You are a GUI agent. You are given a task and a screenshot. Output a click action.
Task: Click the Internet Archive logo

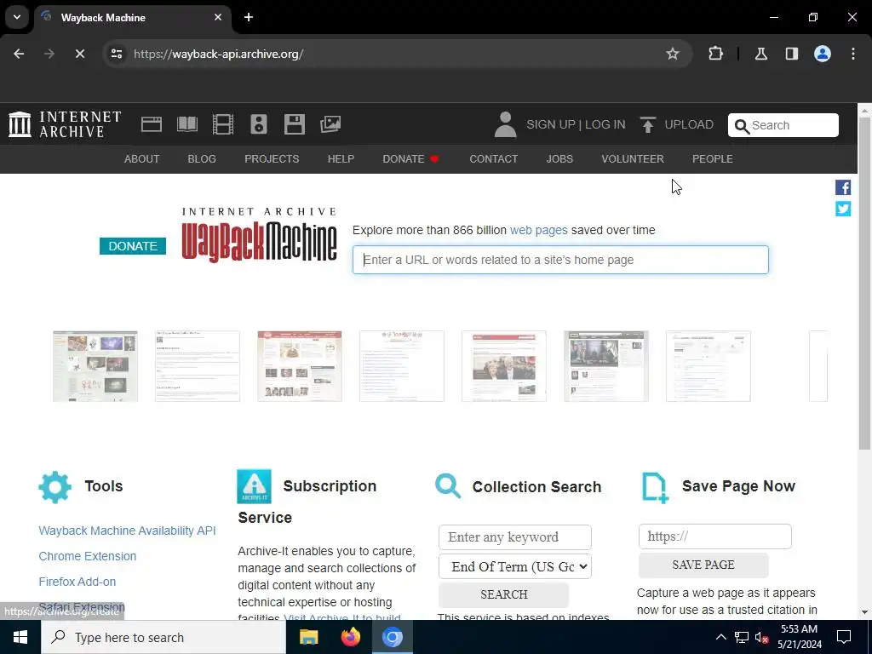click(65, 124)
